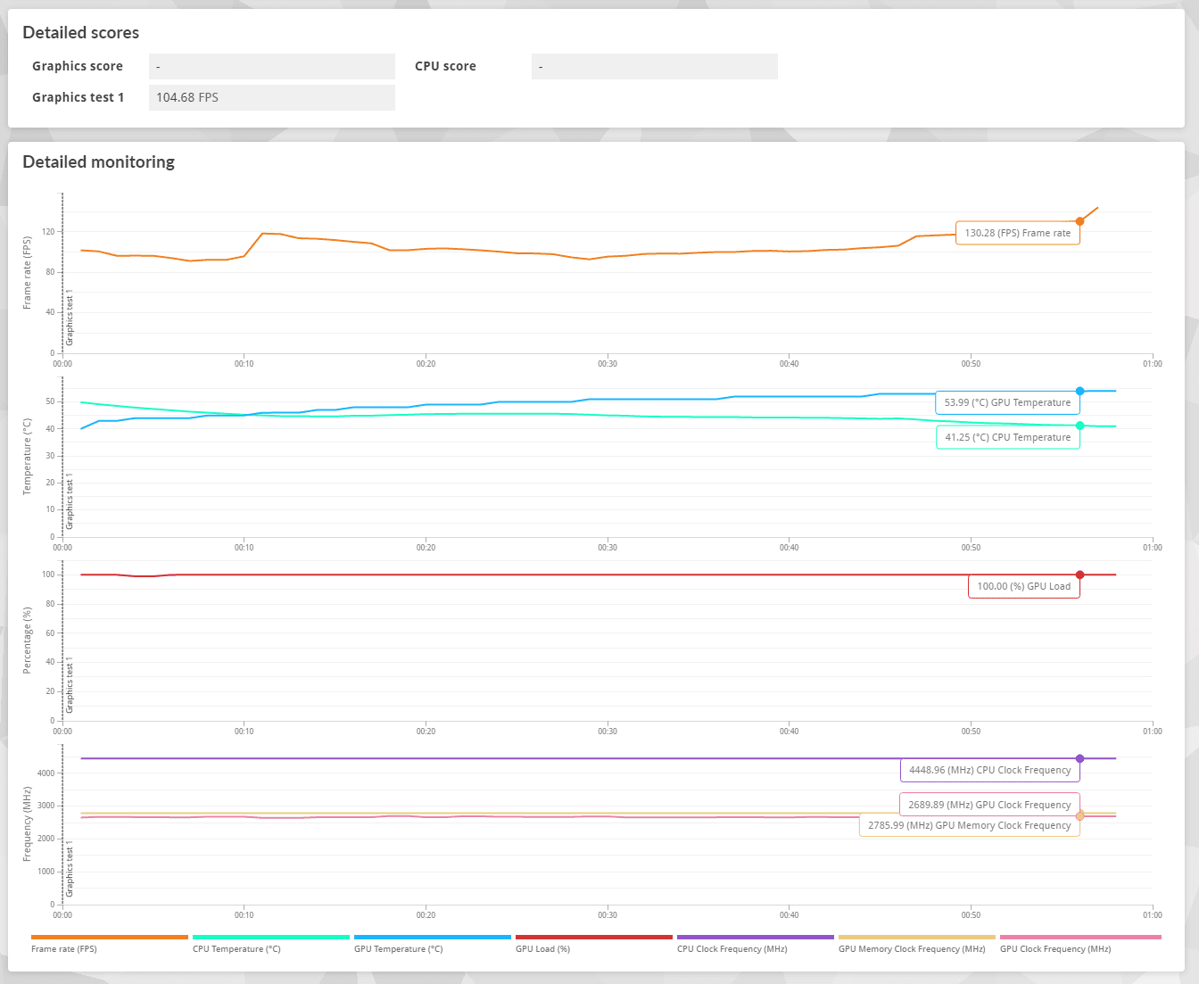Image resolution: width=1199 pixels, height=984 pixels.
Task: Click the Detailed scores heading
Action: click(81, 33)
